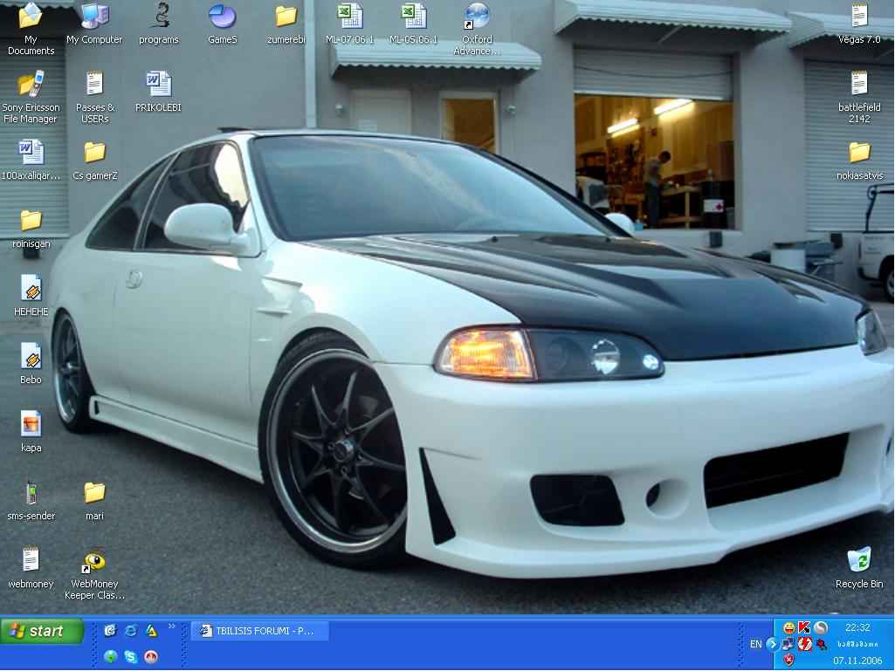Switch to the TBILISIS FORUMI window
The height and width of the screenshot is (671, 895).
(259, 630)
